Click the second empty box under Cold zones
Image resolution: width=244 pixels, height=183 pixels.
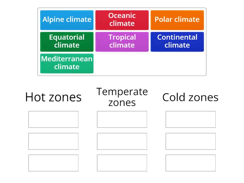tap(190, 141)
